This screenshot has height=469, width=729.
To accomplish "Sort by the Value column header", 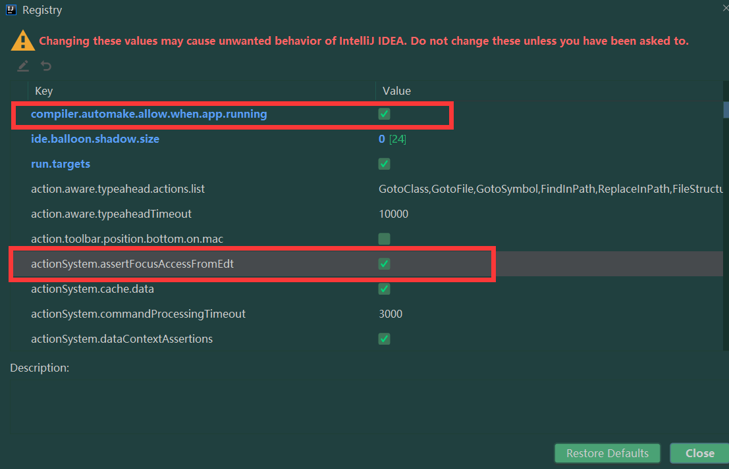I will pos(396,91).
